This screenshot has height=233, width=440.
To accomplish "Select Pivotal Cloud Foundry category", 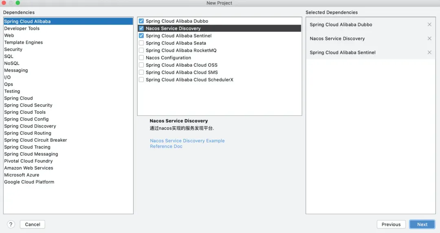I will pyautogui.click(x=68, y=161).
